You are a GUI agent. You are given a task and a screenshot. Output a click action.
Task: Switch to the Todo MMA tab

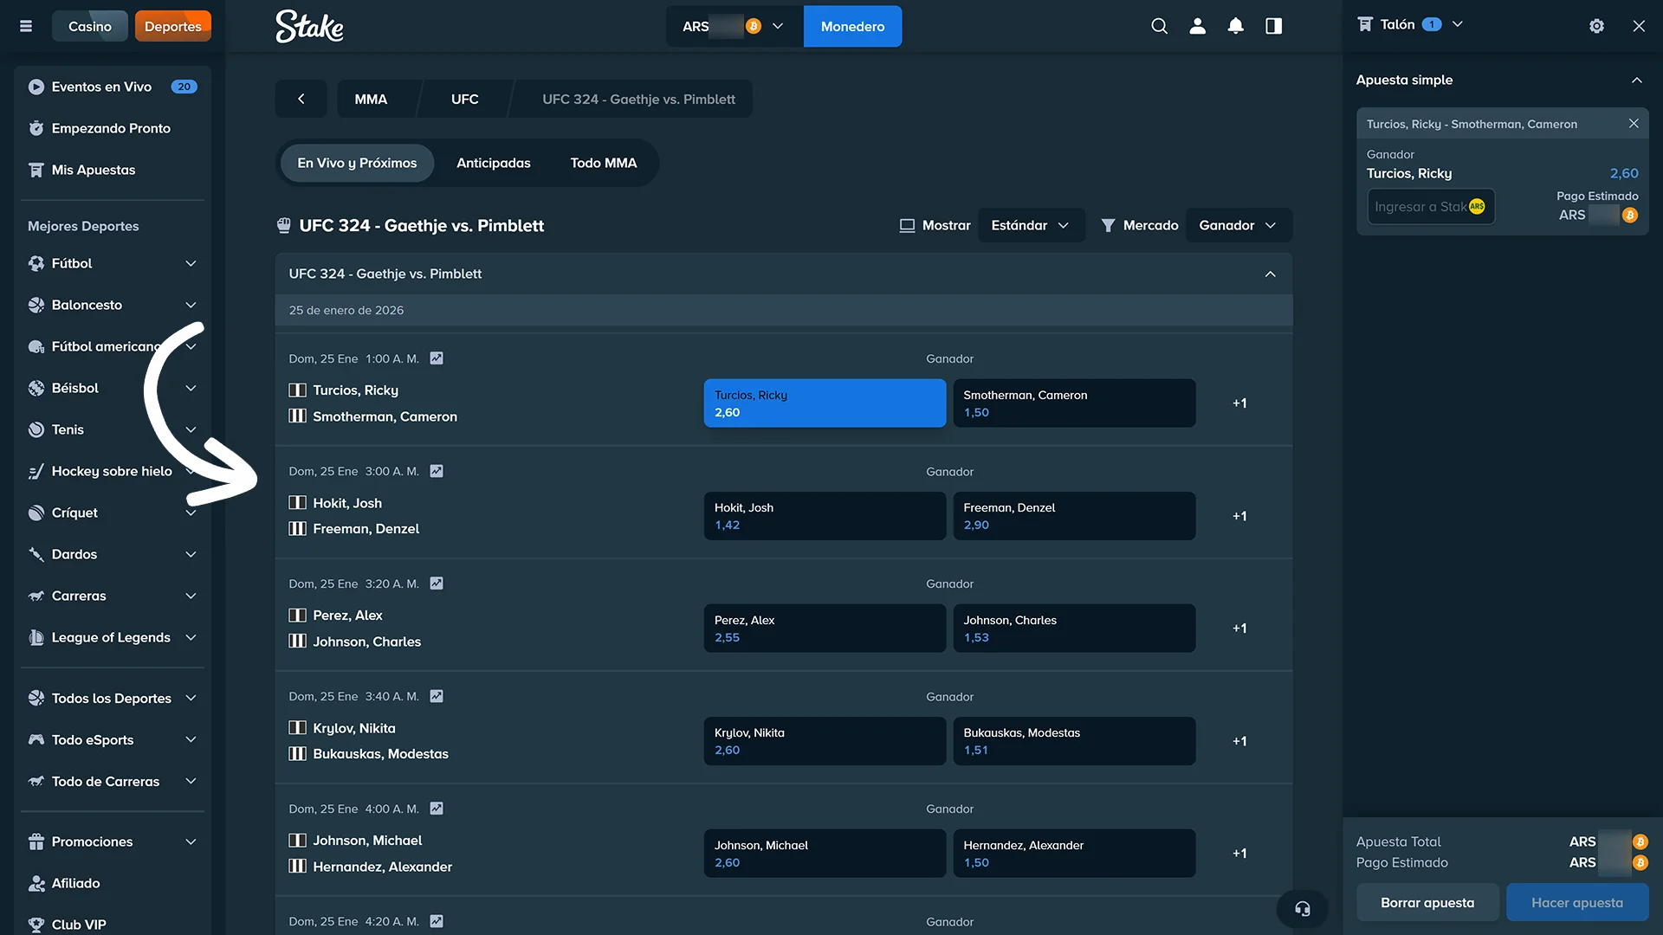[x=603, y=163]
